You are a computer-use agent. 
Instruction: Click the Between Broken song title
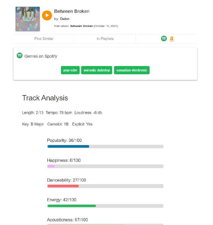[72, 11]
